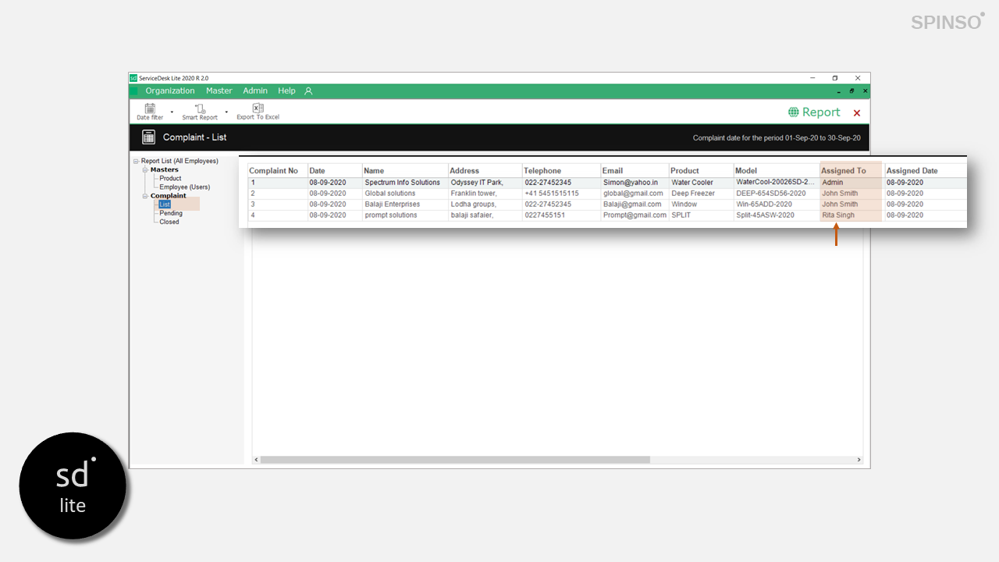
Task: Open the Smart Report dropdown arrow
Action: click(226, 112)
